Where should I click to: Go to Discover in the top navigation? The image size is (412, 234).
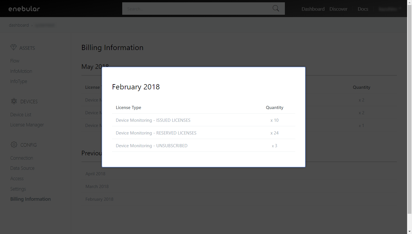(338, 9)
